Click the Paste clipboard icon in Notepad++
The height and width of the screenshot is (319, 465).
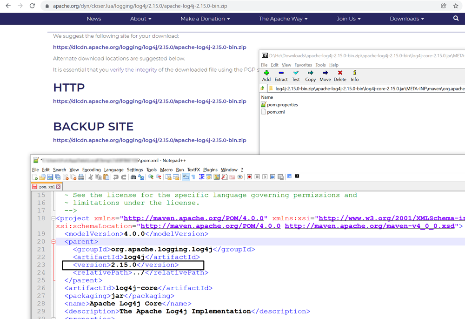[106, 177]
